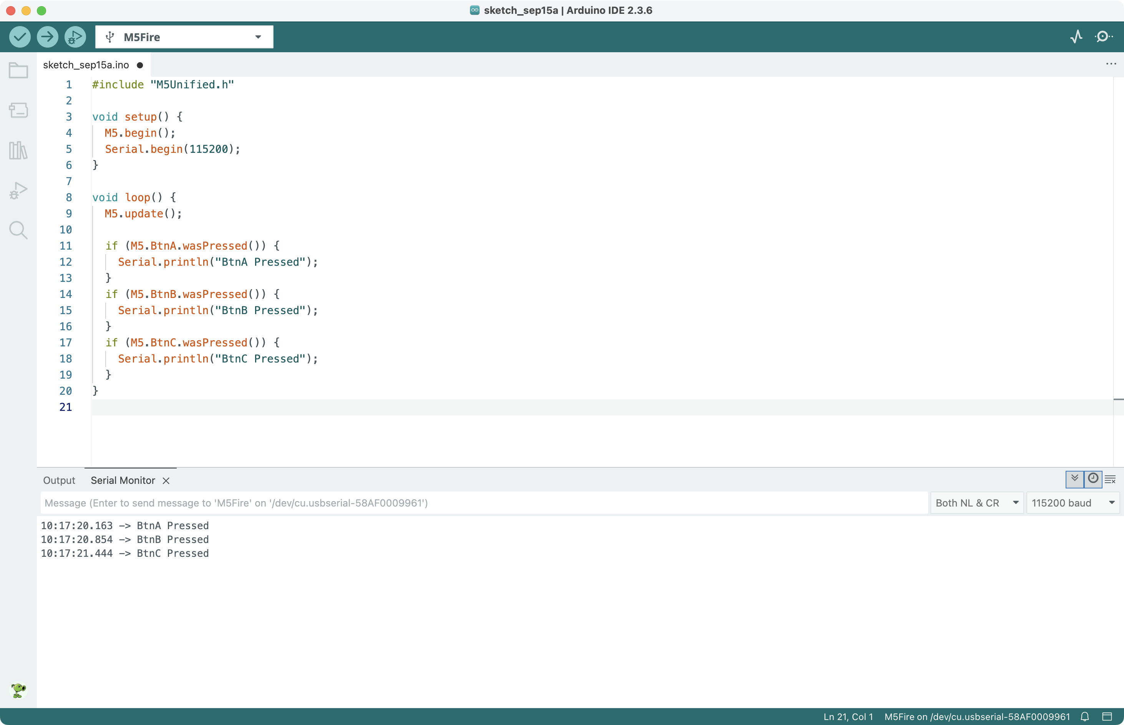Open the Boards Manager sidebar icon
Screen dimensions: 1124x725
point(18,110)
